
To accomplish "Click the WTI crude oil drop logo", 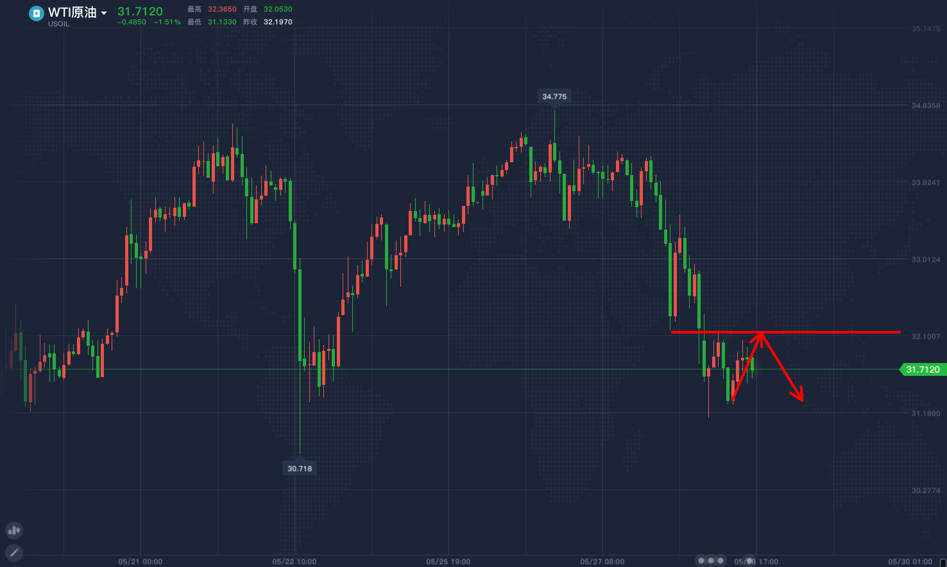I will click(37, 13).
